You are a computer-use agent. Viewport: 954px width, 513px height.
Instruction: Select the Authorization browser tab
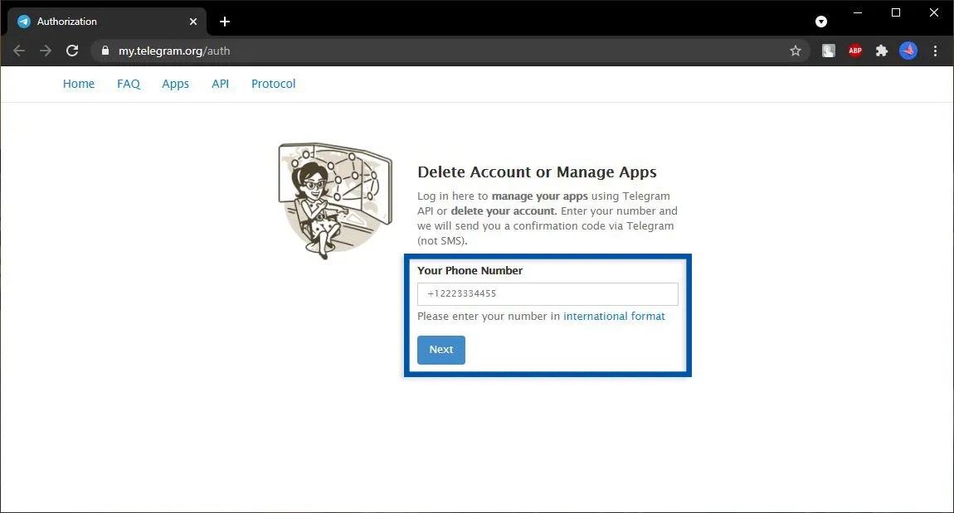[x=100, y=22]
